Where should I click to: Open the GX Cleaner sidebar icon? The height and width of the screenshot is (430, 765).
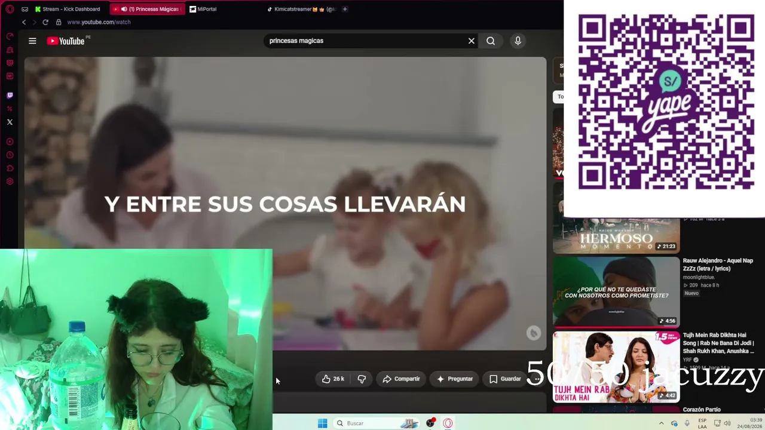tap(10, 50)
